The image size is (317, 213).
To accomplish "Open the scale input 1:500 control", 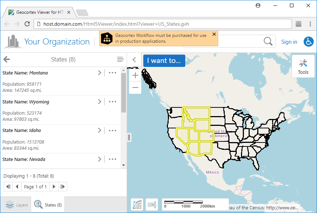I will click(x=152, y=204).
